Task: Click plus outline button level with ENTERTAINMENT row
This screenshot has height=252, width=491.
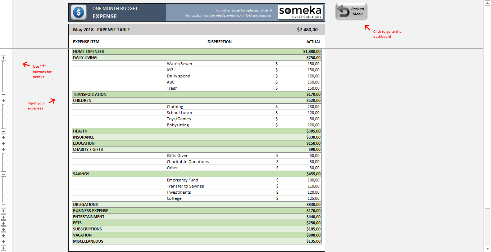Action: [4, 217]
